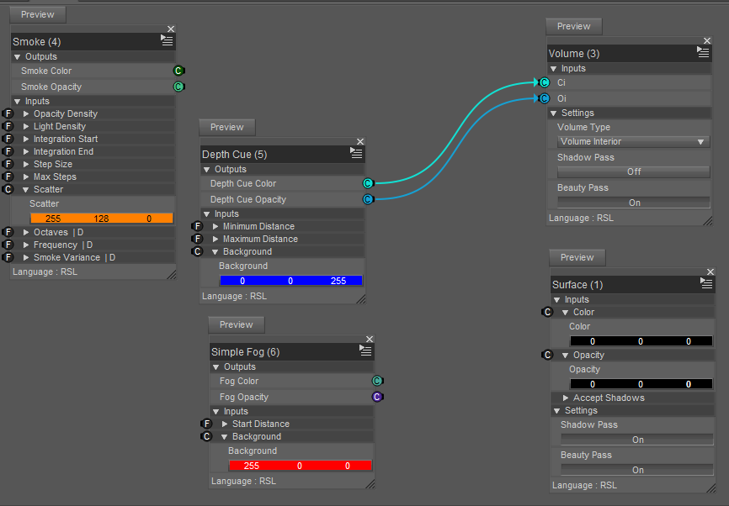Click F connector beside Minimum Distance
This screenshot has height=506, width=729.
point(197,226)
